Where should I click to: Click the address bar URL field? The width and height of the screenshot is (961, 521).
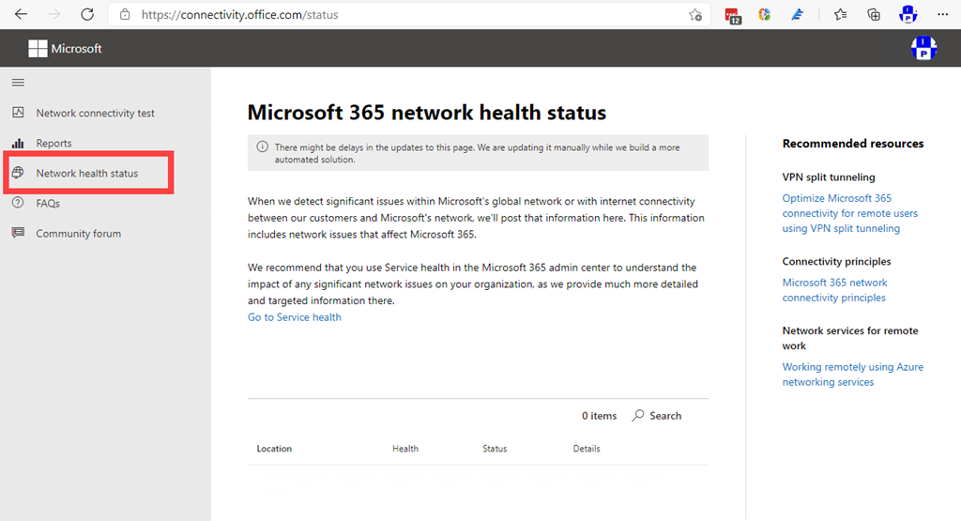pos(404,15)
